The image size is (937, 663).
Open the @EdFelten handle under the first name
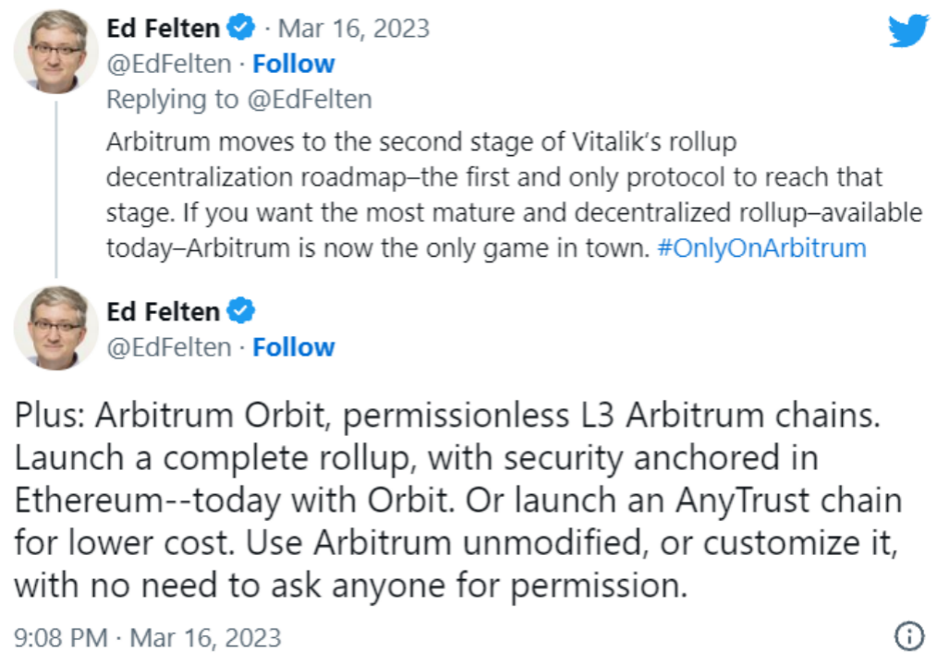tap(168, 64)
